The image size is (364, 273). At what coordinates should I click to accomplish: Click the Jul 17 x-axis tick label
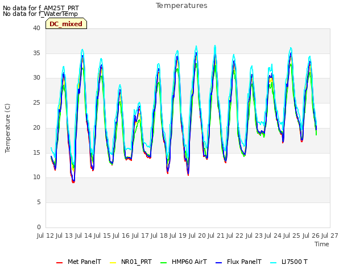[x=140, y=235]
